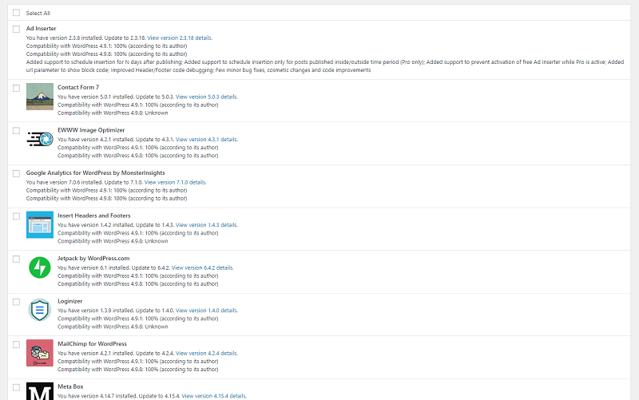Click the MailChimp for WordPress icon

tap(39, 353)
